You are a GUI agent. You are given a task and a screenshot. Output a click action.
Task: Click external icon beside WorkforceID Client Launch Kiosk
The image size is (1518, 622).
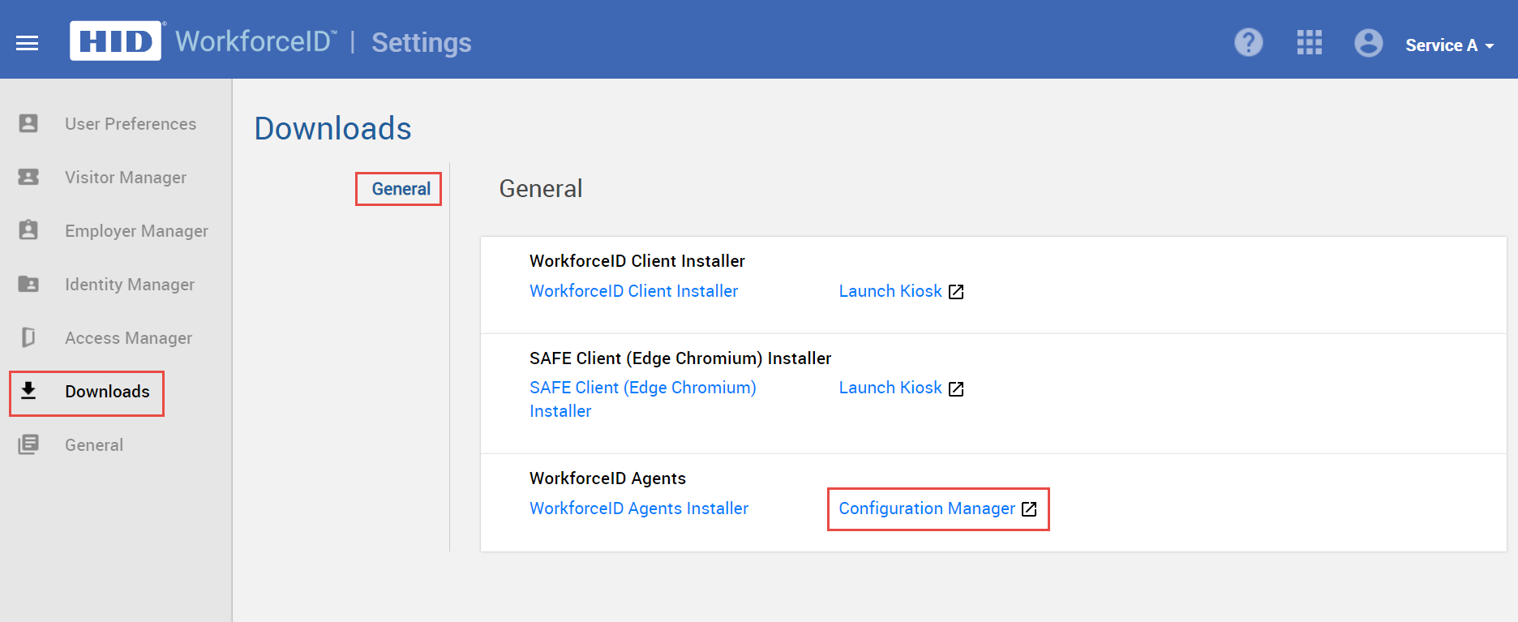pos(956,292)
